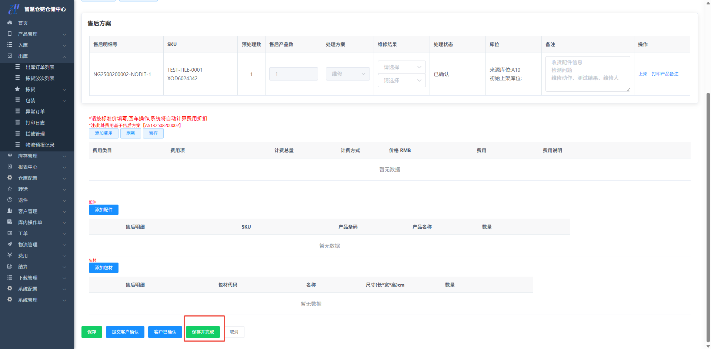Click the 费用 yen icon
The height and width of the screenshot is (349, 711).
point(10,255)
